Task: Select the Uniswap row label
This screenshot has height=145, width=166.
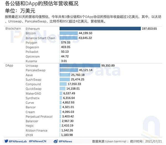Action: pos(32,66)
